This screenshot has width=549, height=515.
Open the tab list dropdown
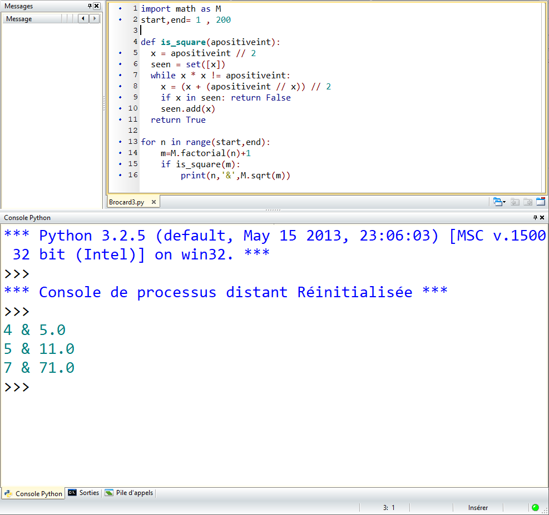(x=499, y=202)
